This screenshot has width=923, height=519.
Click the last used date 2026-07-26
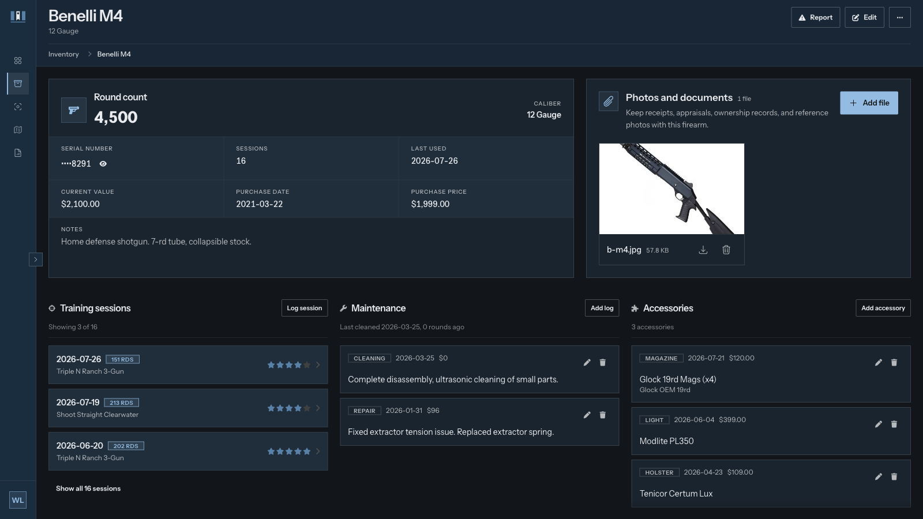[434, 161]
